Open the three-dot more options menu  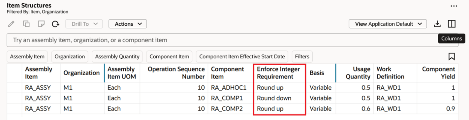[454, 6]
